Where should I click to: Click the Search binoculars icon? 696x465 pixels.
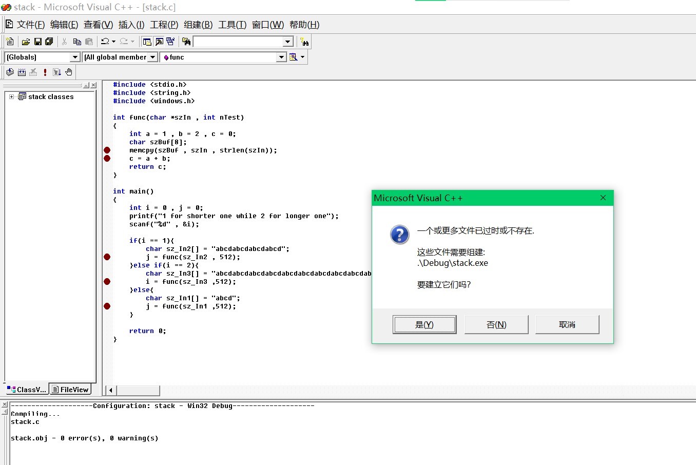coord(304,42)
